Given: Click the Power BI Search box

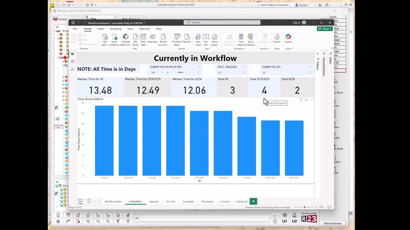Looking at the screenshot, I should click(222, 23).
